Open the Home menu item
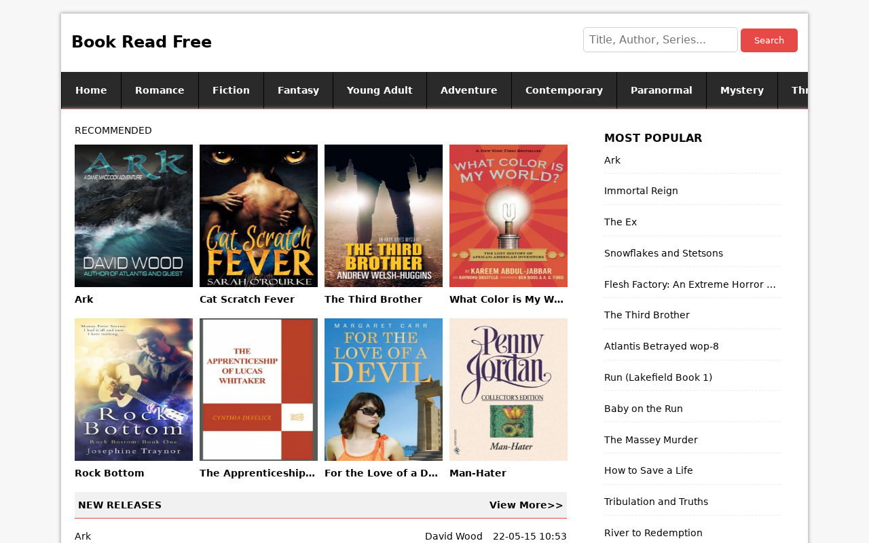This screenshot has width=869, height=543. [x=91, y=90]
